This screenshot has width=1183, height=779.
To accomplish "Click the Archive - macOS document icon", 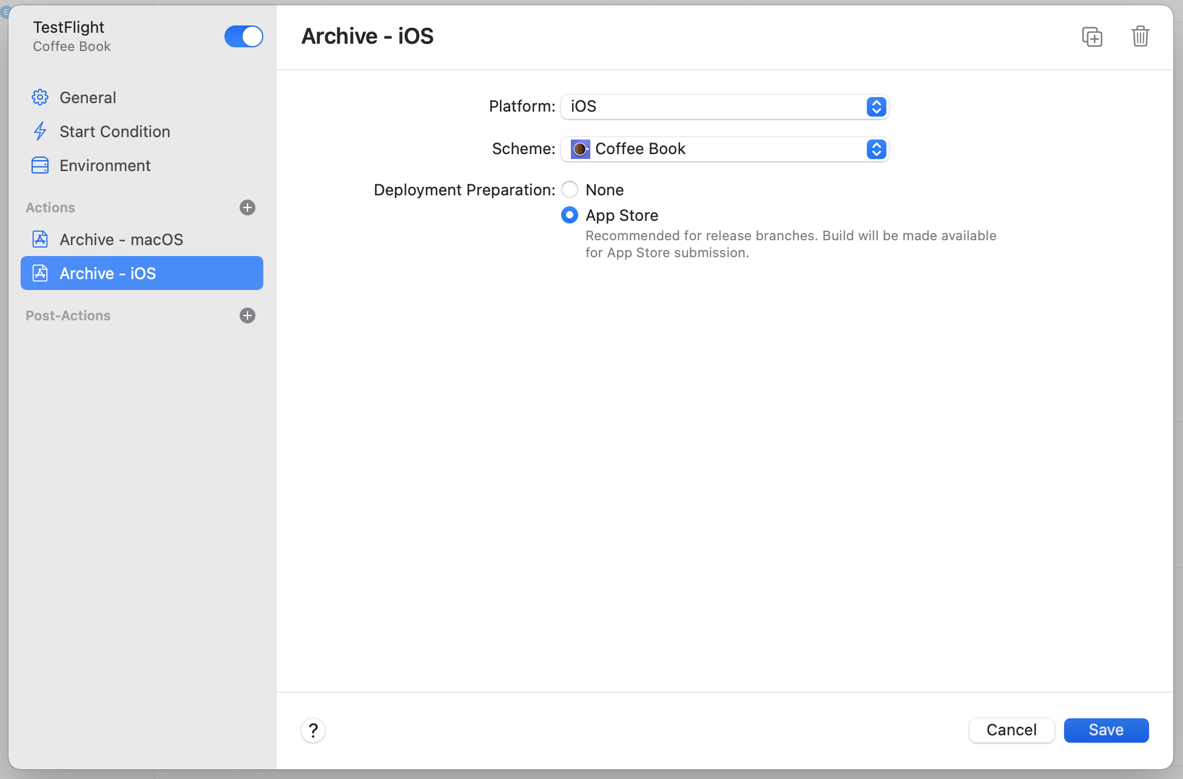I will pos(40,239).
